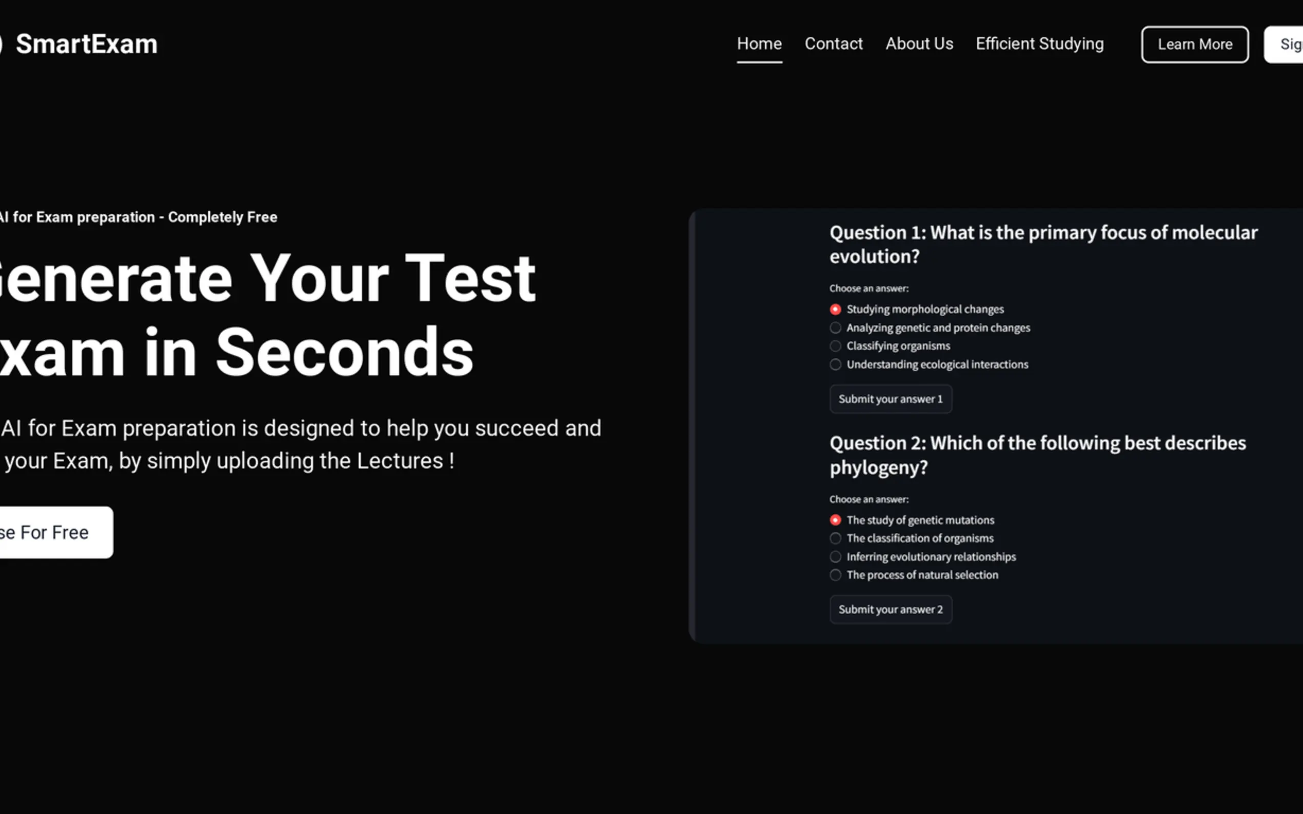Choose The classification of organisms
The image size is (1303, 814).
click(x=836, y=538)
